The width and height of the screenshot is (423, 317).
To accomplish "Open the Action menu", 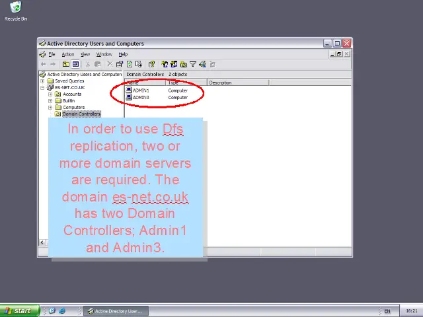I will pyautogui.click(x=68, y=54).
